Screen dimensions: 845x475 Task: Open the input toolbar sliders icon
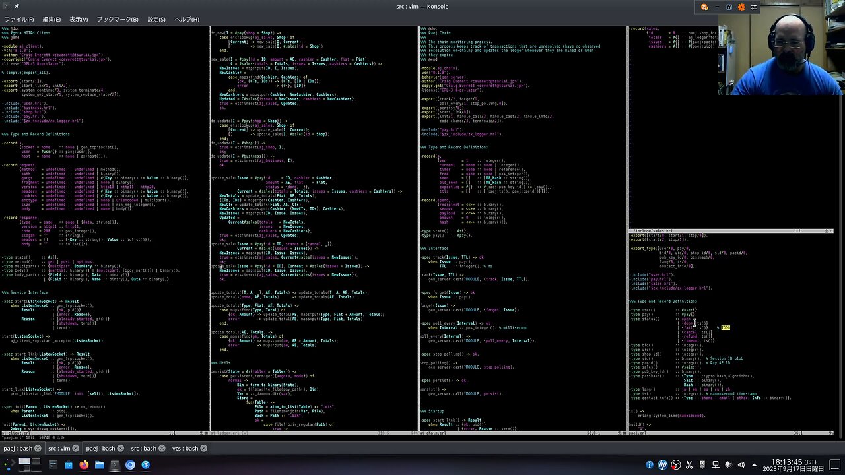pos(754,7)
